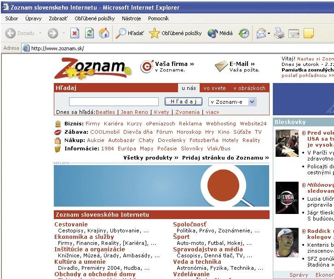Open the Forward button history dropdown arrow
This screenshot has width=334, height=279.
tap(63, 33)
